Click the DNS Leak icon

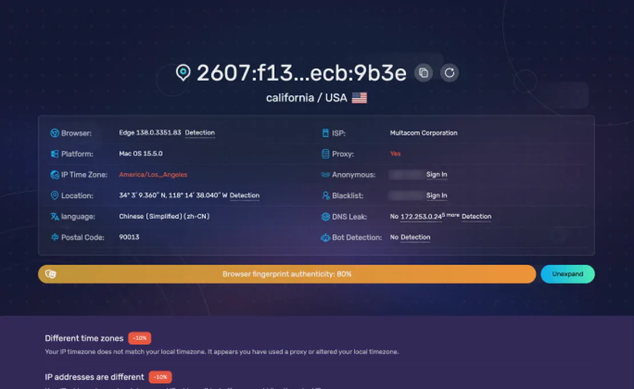pyautogui.click(x=326, y=217)
